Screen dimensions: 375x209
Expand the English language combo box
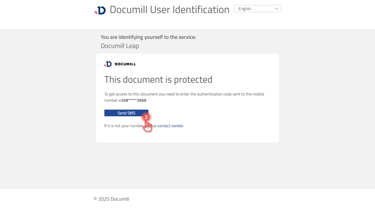tap(257, 9)
